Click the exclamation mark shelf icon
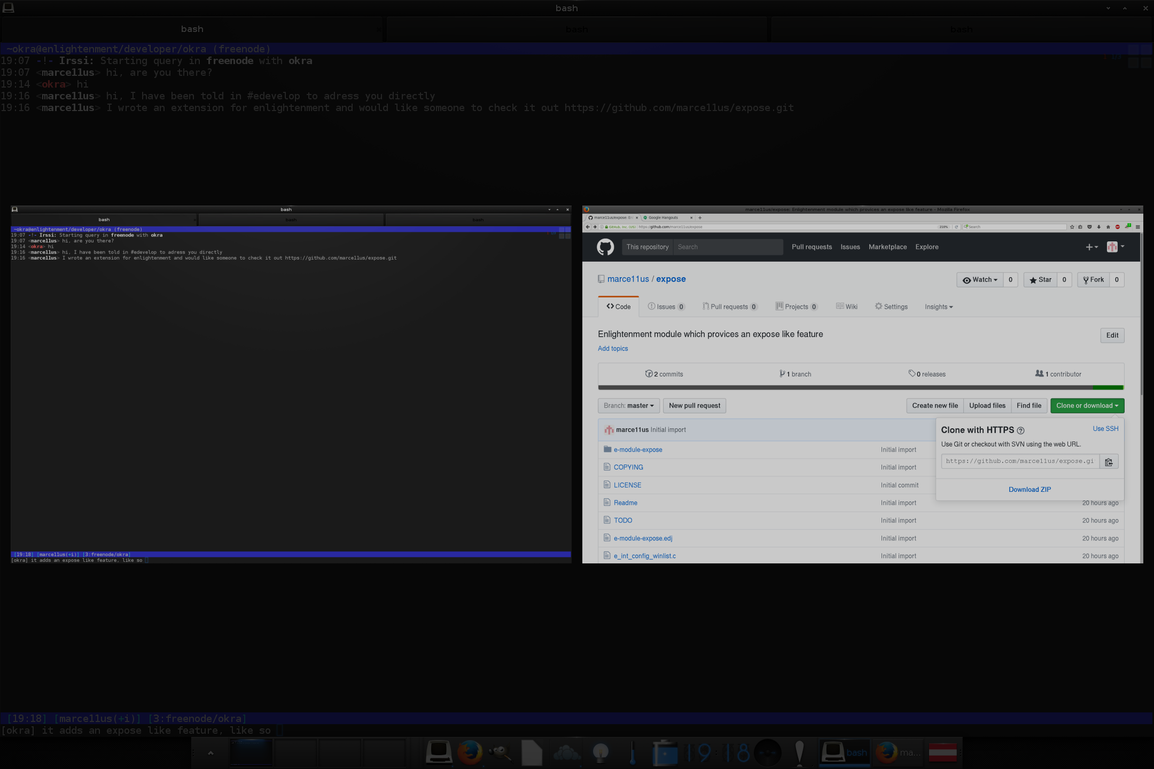Image resolution: width=1154 pixels, height=769 pixels. (799, 753)
